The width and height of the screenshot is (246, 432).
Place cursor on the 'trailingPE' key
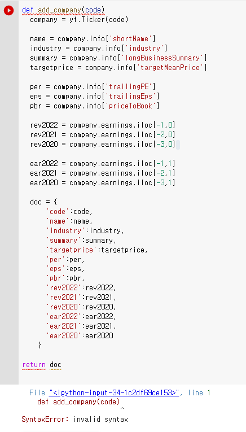click(x=129, y=87)
